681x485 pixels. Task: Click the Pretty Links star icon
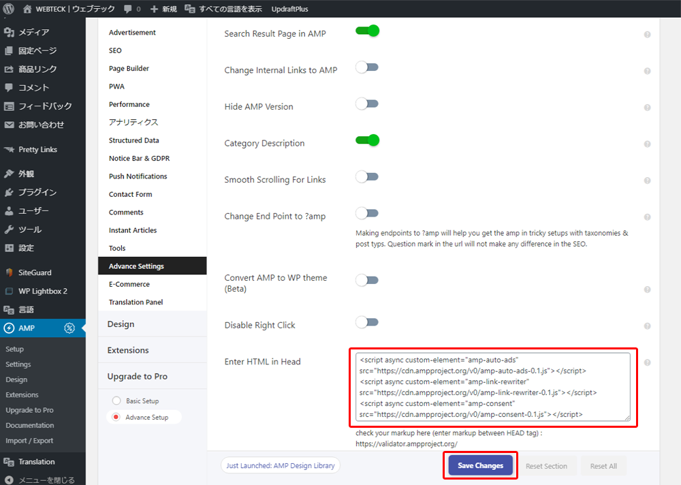pyautogui.click(x=9, y=149)
